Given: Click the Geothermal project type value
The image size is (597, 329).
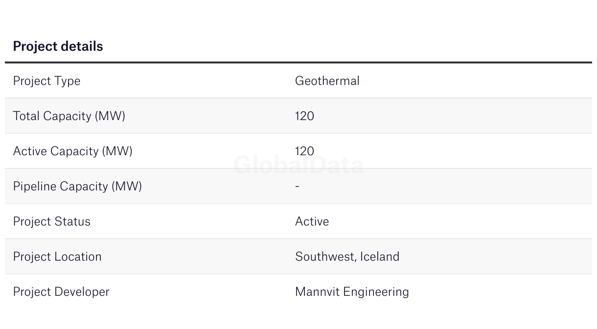Looking at the screenshot, I should 327,81.
